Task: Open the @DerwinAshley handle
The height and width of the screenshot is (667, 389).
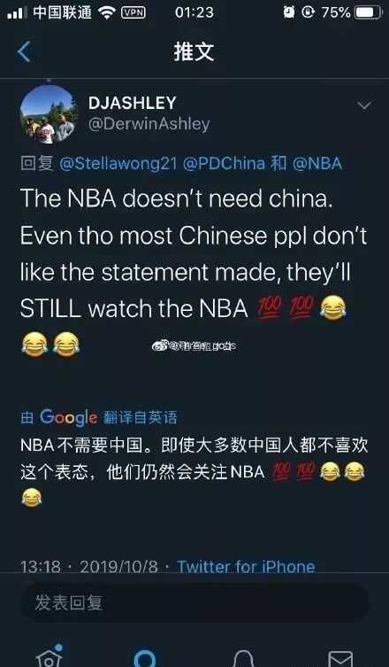Action: [x=149, y=124]
